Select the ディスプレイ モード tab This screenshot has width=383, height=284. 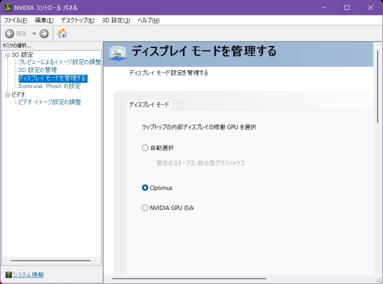[x=149, y=105]
